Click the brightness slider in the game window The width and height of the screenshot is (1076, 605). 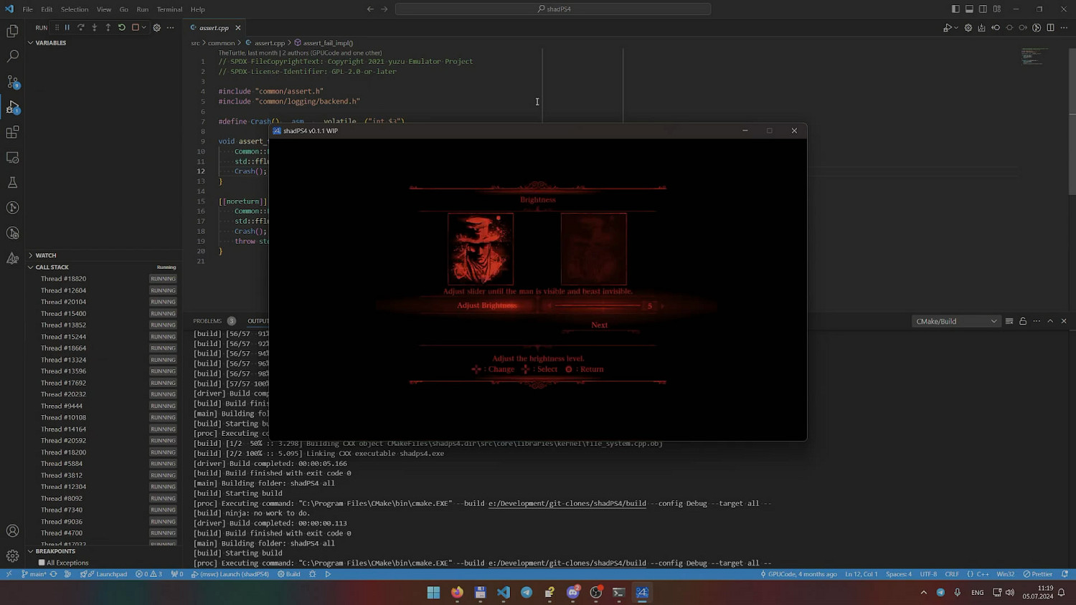(598, 306)
